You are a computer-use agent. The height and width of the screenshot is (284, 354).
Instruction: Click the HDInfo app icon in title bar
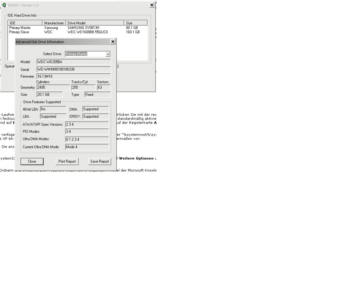(x=4, y=5)
